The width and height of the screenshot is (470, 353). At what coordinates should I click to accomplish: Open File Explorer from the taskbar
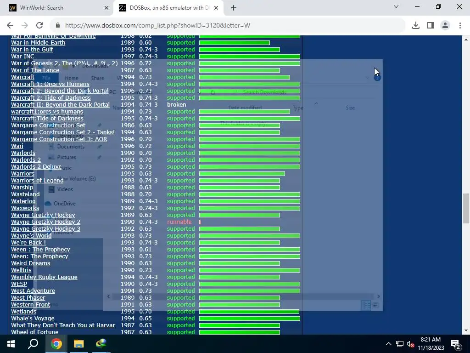pos(78,344)
